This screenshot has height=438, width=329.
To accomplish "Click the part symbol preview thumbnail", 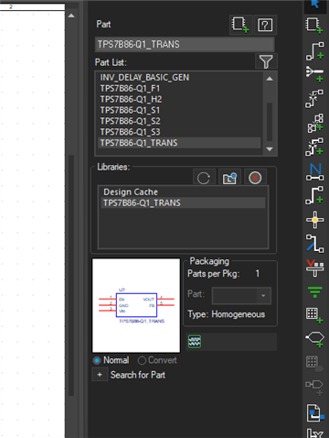I will coord(136,305).
